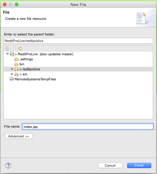
Task: Click the red5prolive folder icon
Action: [x=17, y=69]
